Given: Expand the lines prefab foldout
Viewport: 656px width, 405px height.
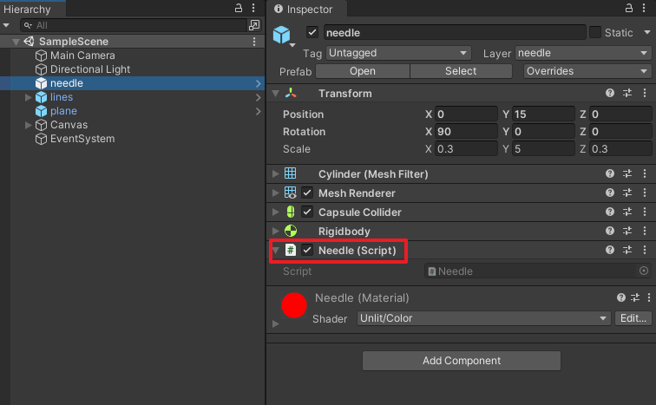Looking at the screenshot, I should [28, 97].
